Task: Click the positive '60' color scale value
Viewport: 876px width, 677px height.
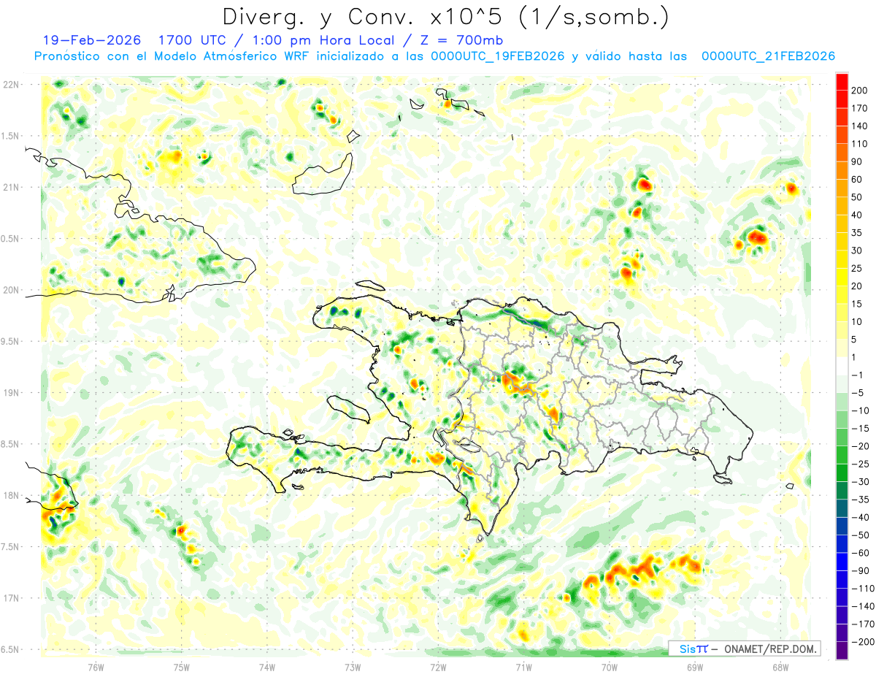Action: coord(857,180)
